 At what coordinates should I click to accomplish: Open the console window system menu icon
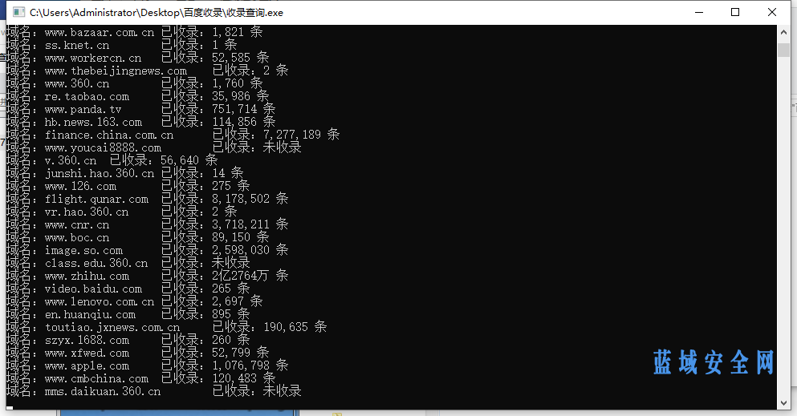(x=18, y=12)
